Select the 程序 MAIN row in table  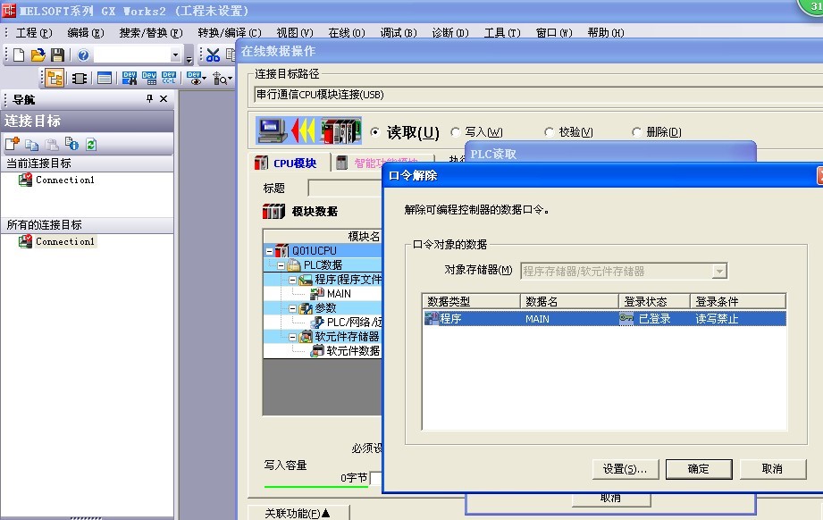[604, 318]
